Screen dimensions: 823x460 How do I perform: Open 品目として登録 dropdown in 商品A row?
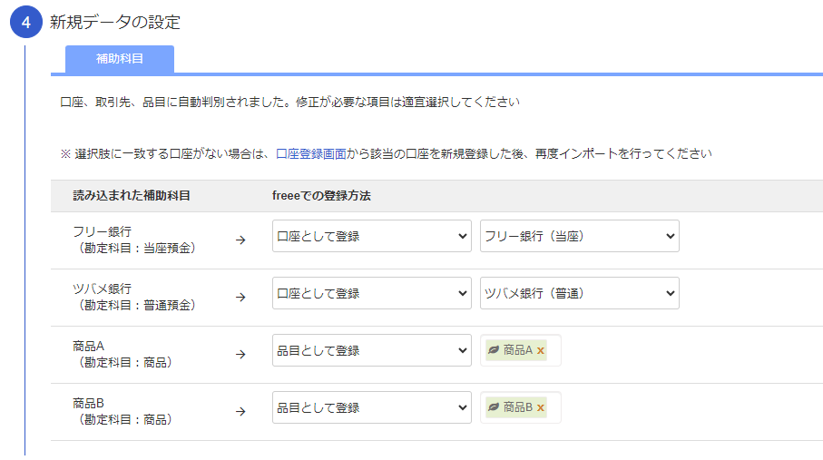click(372, 350)
